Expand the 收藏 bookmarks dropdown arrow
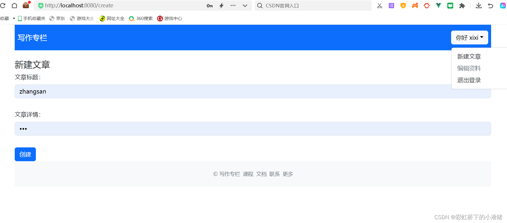Viewport: 507px width, 223px height. pos(14,19)
